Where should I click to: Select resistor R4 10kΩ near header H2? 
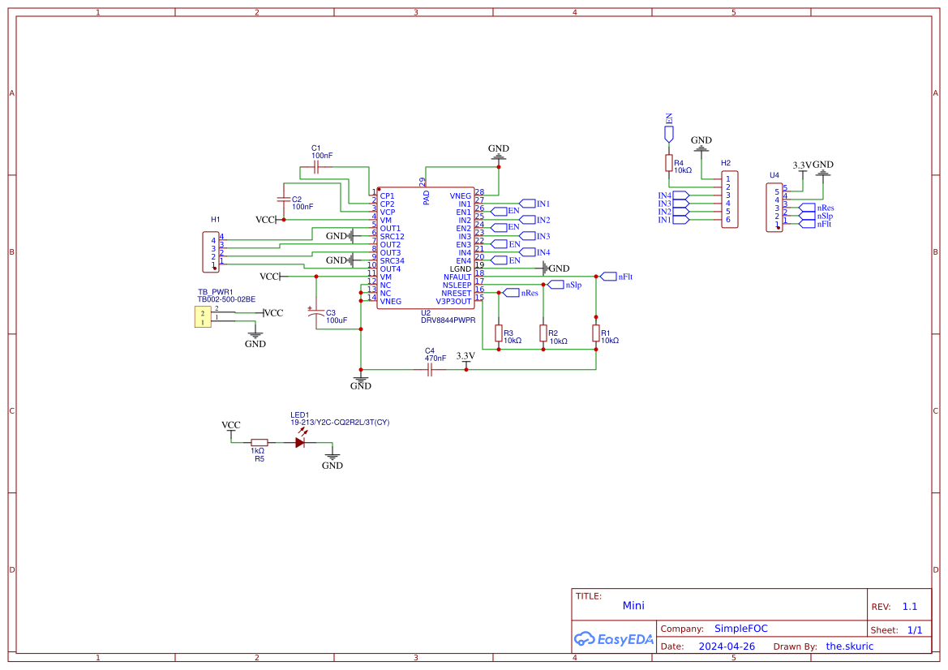tap(668, 165)
